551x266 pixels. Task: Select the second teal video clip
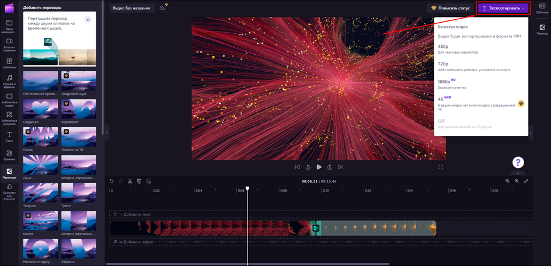(378, 228)
